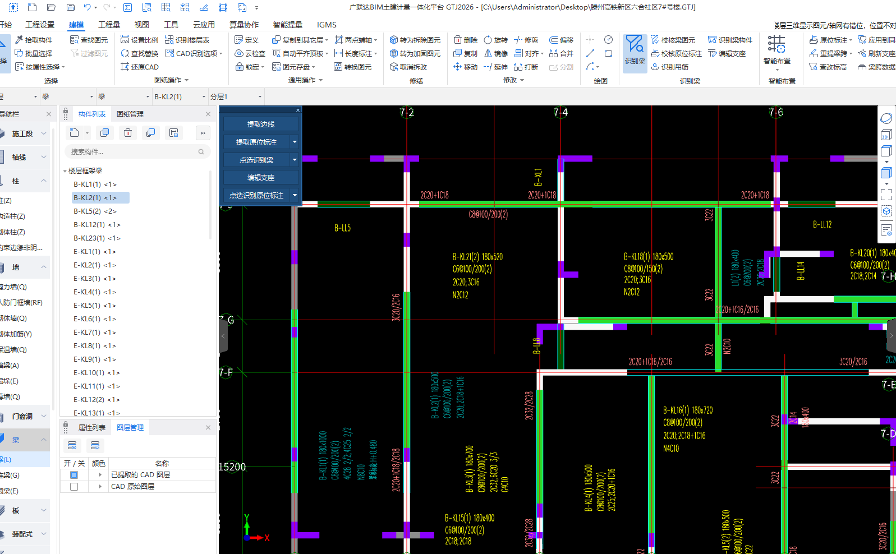Select the 镜像 (Mirror) tool
The height and width of the screenshot is (554, 896).
point(496,53)
